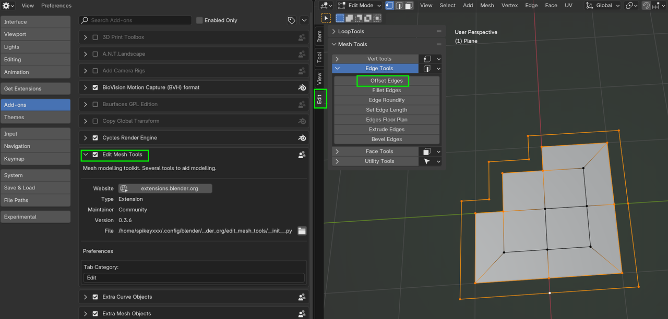Open the UV menu
Viewport: 668px width, 319px height.
(x=568, y=6)
